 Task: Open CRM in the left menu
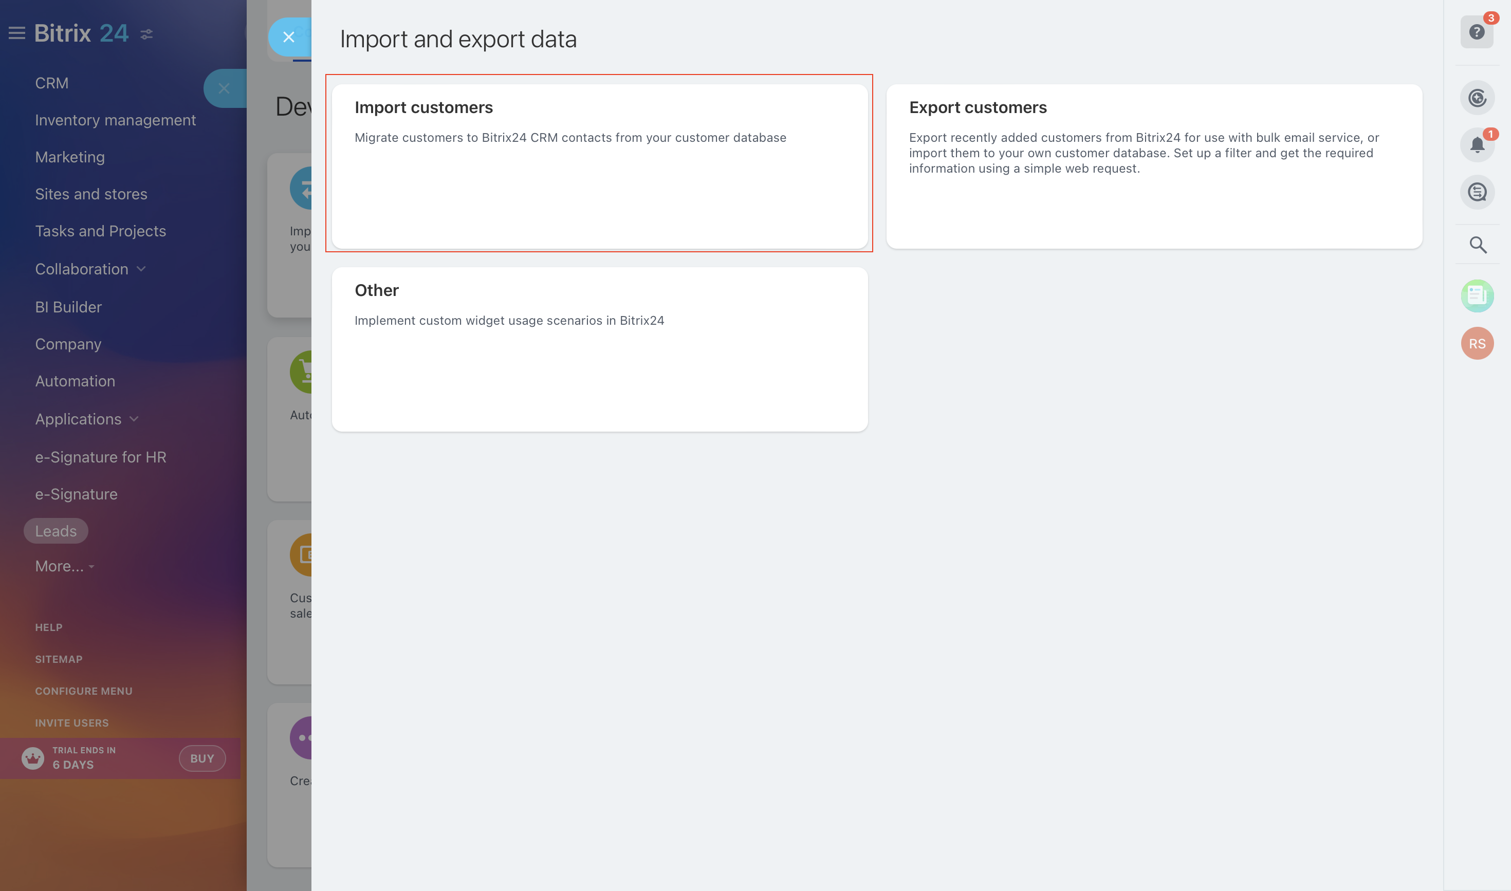51,83
